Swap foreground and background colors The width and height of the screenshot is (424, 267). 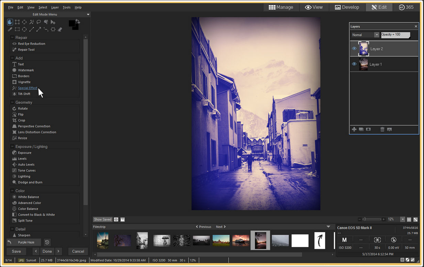click(78, 22)
